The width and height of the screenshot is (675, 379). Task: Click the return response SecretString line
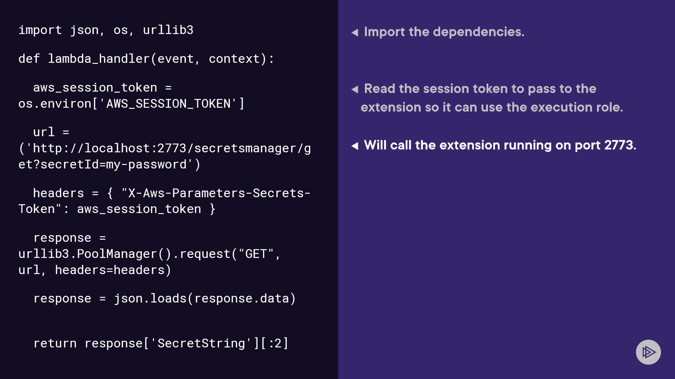161,344
